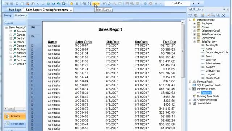The image size is (232, 131).
Task: Open the Formula Workshop fx icon
Action: point(109,3)
